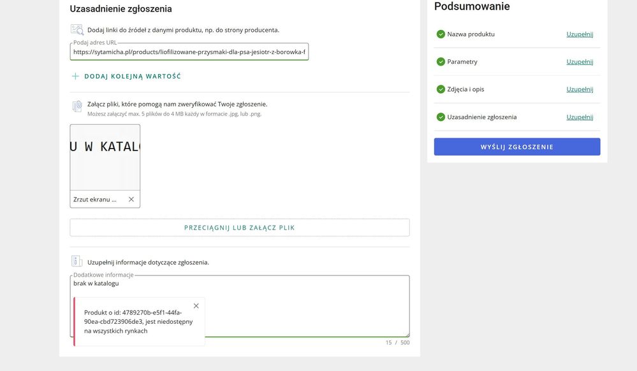637x371 pixels.
Task: Click the plus icon to add another value
Action: (75, 76)
